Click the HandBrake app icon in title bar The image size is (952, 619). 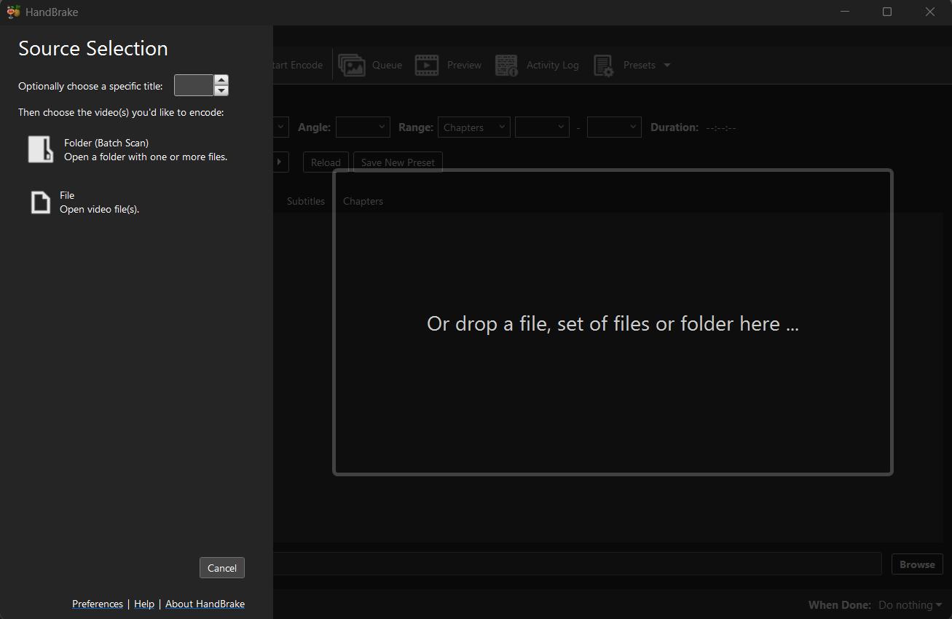[x=13, y=12]
